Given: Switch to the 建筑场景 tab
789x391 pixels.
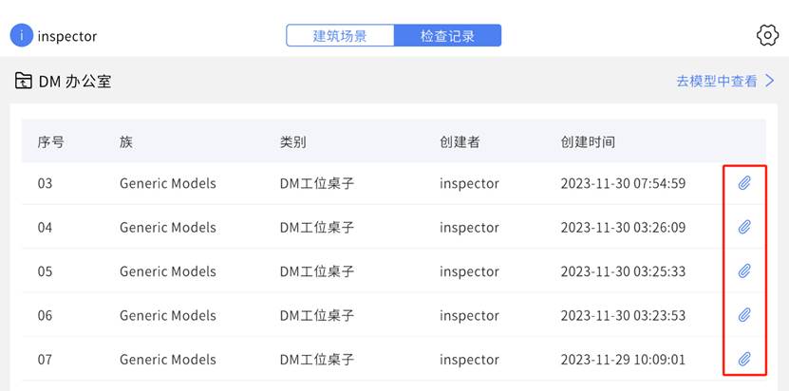Looking at the screenshot, I should pyautogui.click(x=340, y=36).
